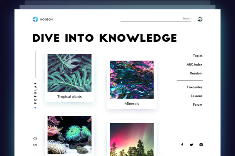Screen dimensions: 235x156
Task: Go to Lessons in the side menu
Action: 197,96
